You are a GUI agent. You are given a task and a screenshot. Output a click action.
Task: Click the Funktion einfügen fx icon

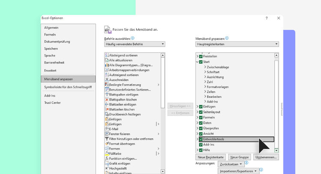pyautogui.click(x=107, y=159)
